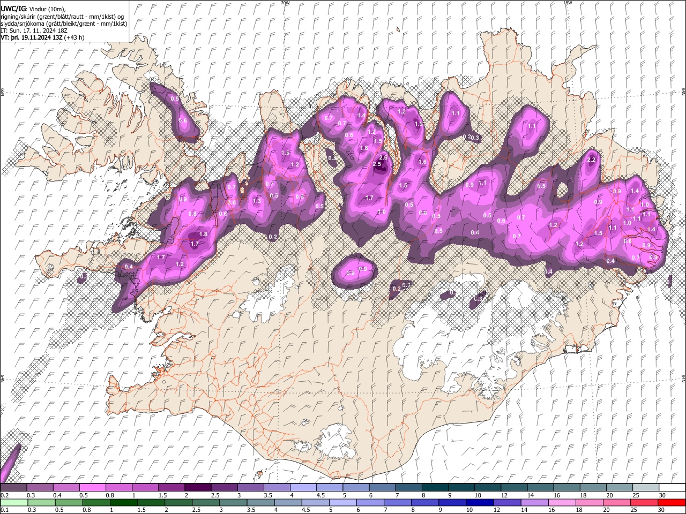This screenshot has height=514, width=686.
Task: Select the rain legend swatch between 7 and 8
Action: click(x=397, y=503)
